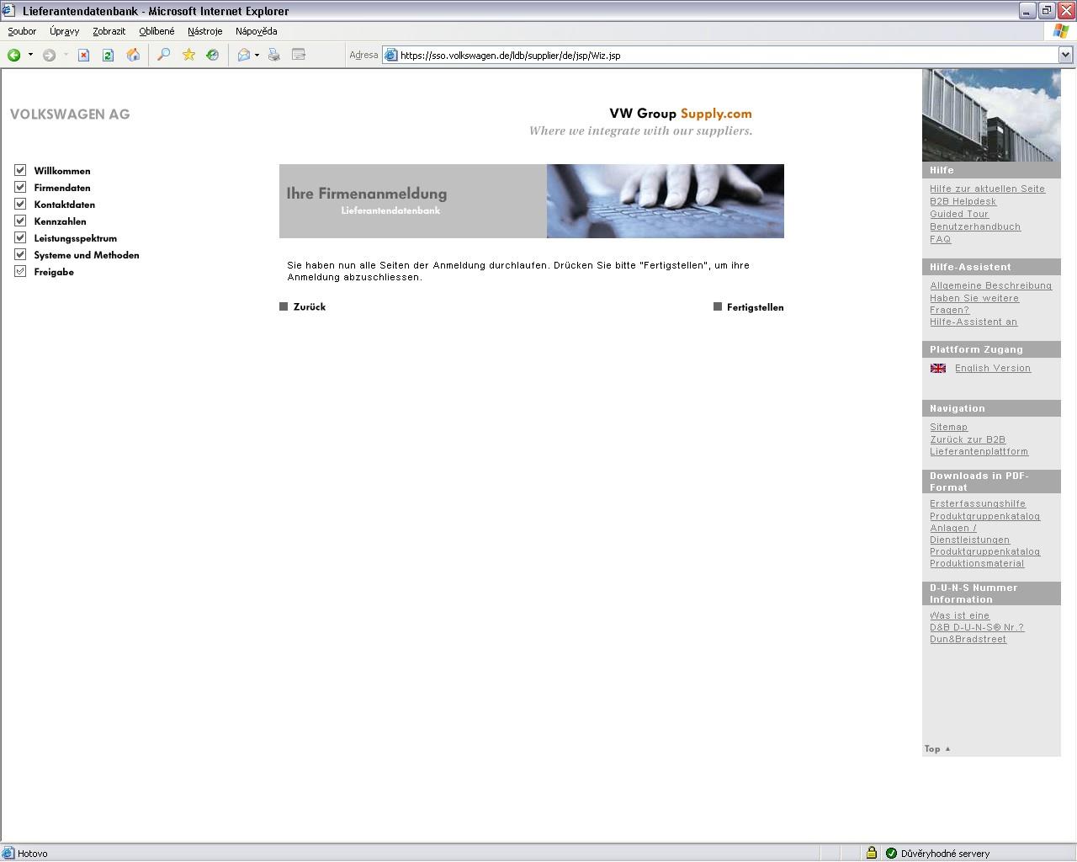Toggle the Kontaktdaten checkbox
Image resolution: width=1077 pixels, height=862 pixels.
click(20, 204)
